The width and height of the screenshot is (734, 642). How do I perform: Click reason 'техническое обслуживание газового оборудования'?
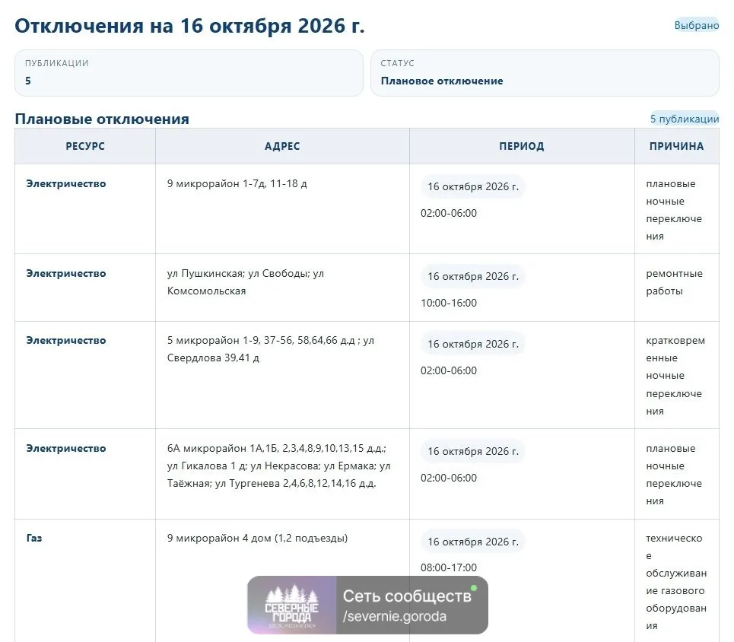[x=676, y=582]
